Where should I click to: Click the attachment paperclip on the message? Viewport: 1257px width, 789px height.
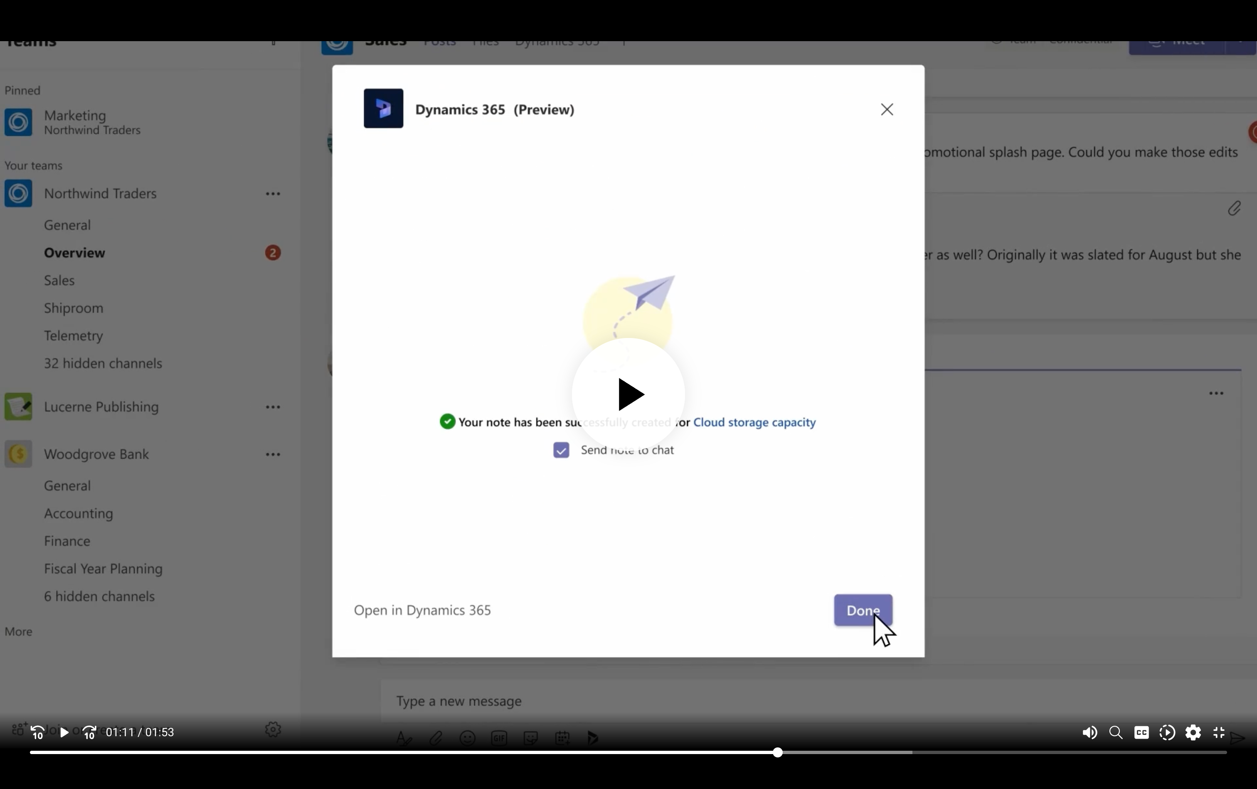[x=1234, y=208]
